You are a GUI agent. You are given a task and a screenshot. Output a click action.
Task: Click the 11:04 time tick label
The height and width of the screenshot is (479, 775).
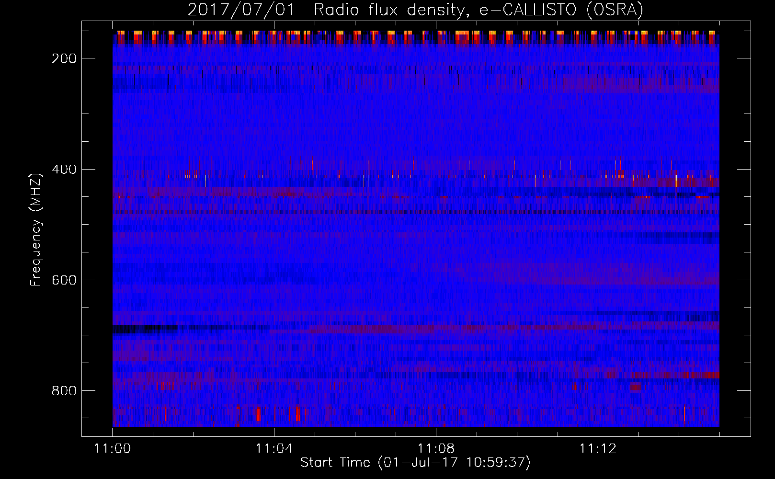tap(274, 449)
